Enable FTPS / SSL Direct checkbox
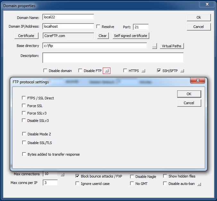Image resolution: width=217 pixels, height=201 pixels. [24, 98]
